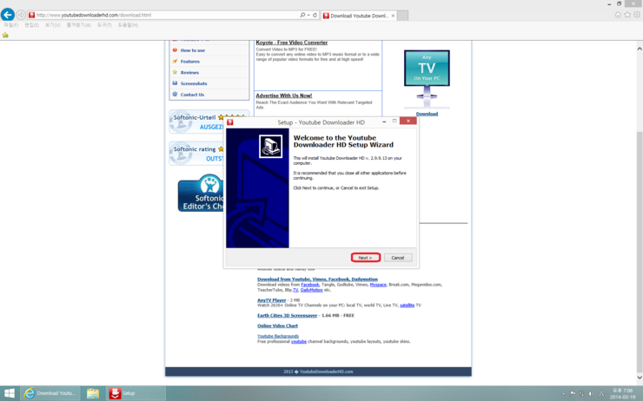This screenshot has height=401, width=643.
Task: Click the Softonic rating badge
Action: click(197, 153)
